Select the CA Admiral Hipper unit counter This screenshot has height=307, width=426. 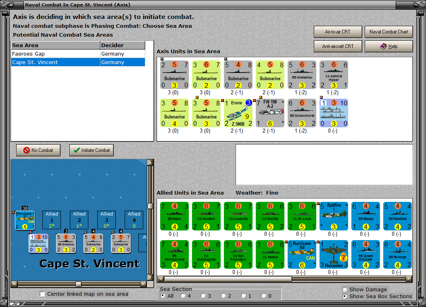pyautogui.click(x=334, y=75)
